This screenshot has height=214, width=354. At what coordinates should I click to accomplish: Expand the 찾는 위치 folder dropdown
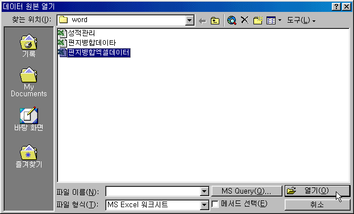coord(189,20)
